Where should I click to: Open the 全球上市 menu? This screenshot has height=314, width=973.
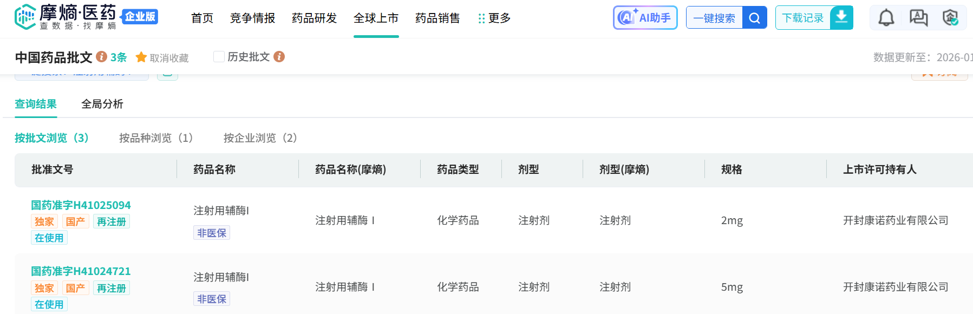pos(376,18)
